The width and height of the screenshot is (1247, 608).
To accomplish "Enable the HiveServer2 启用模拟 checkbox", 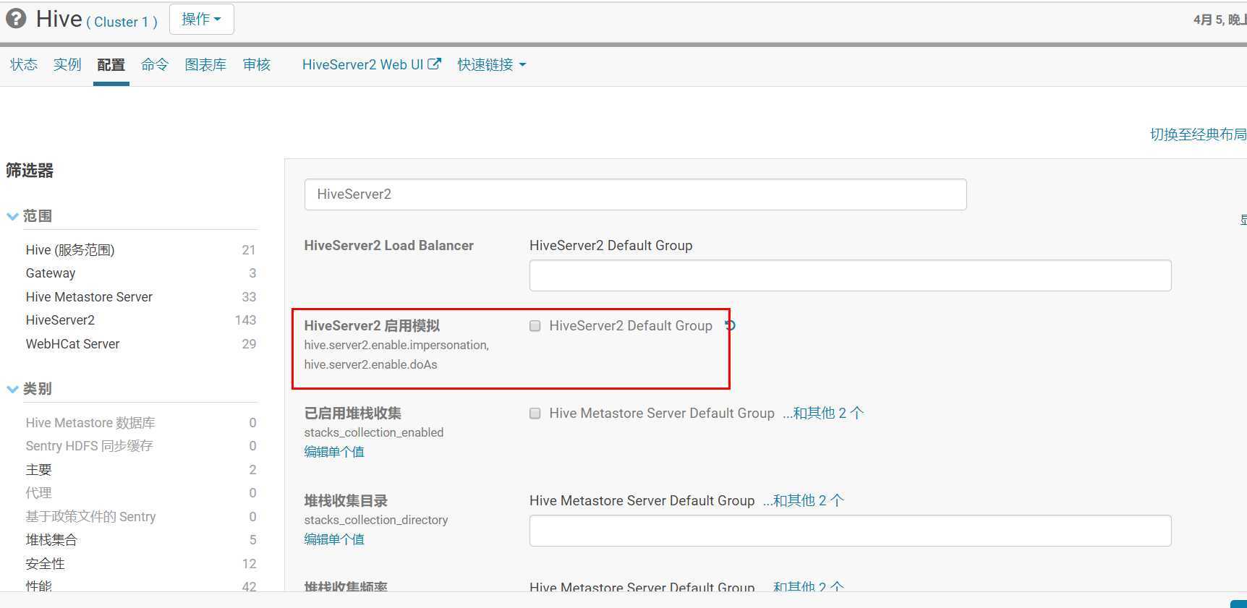I will pos(535,326).
